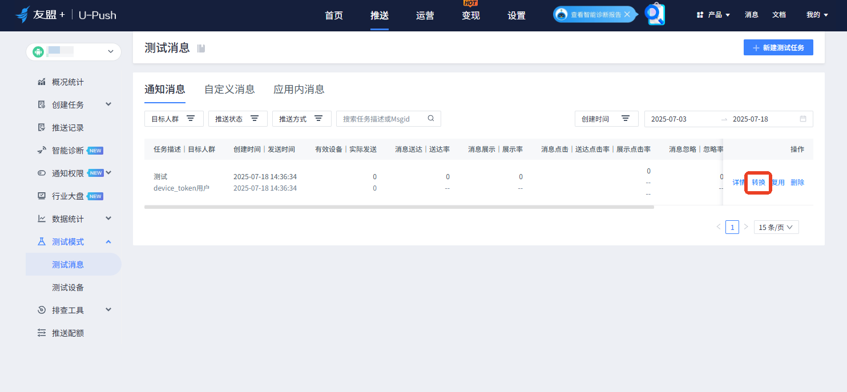The image size is (847, 392).
Task: Open the 设置 top navigation tab
Action: [517, 15]
